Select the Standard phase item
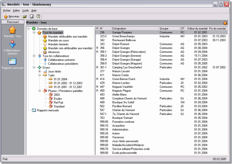This screenshot has width=232, height=164. (x=59, y=106)
